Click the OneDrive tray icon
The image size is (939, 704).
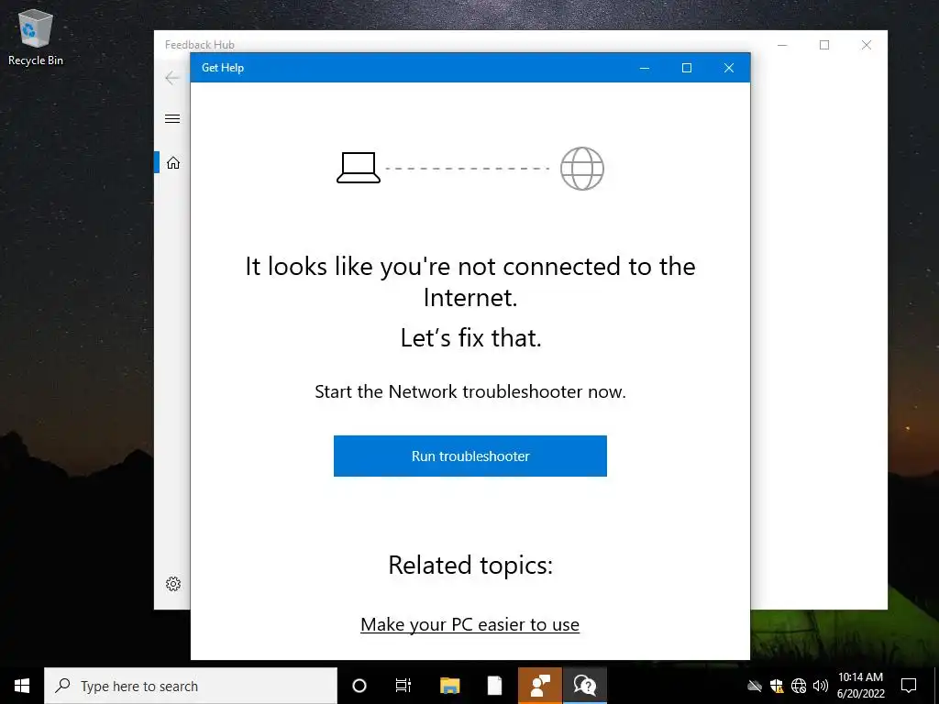755,686
